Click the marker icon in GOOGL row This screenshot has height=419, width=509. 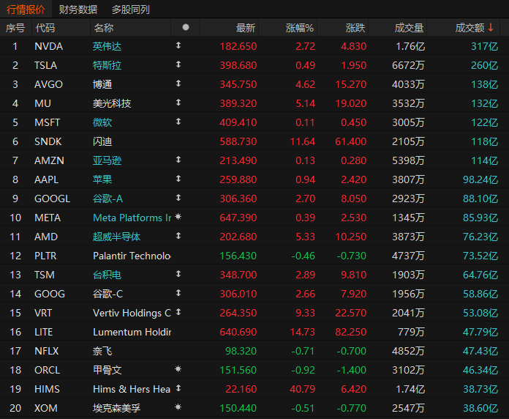pyautogui.click(x=178, y=198)
